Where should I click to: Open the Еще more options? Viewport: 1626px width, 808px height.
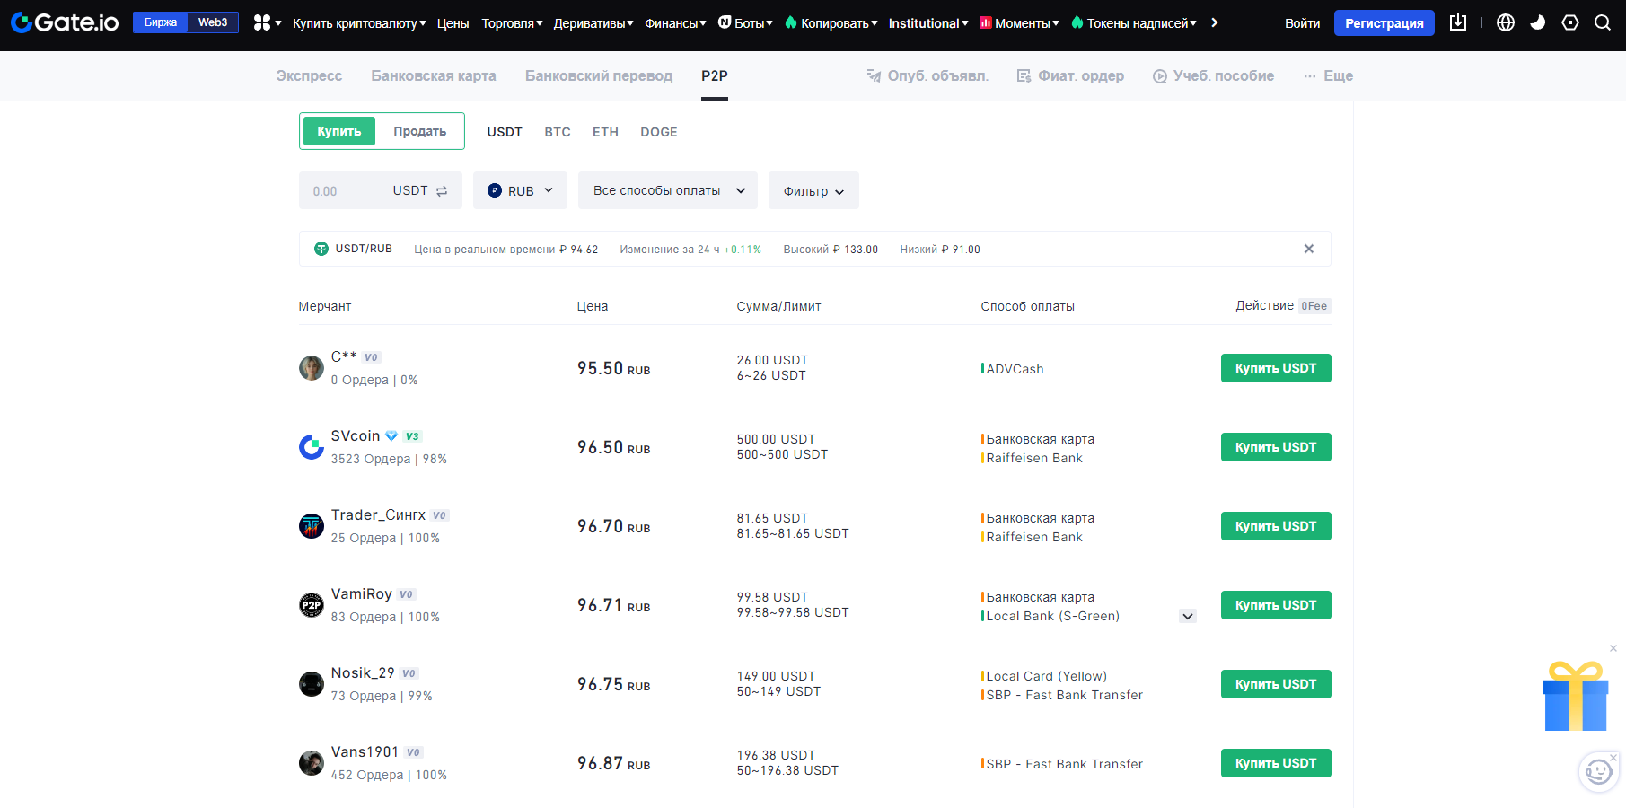coord(1328,75)
